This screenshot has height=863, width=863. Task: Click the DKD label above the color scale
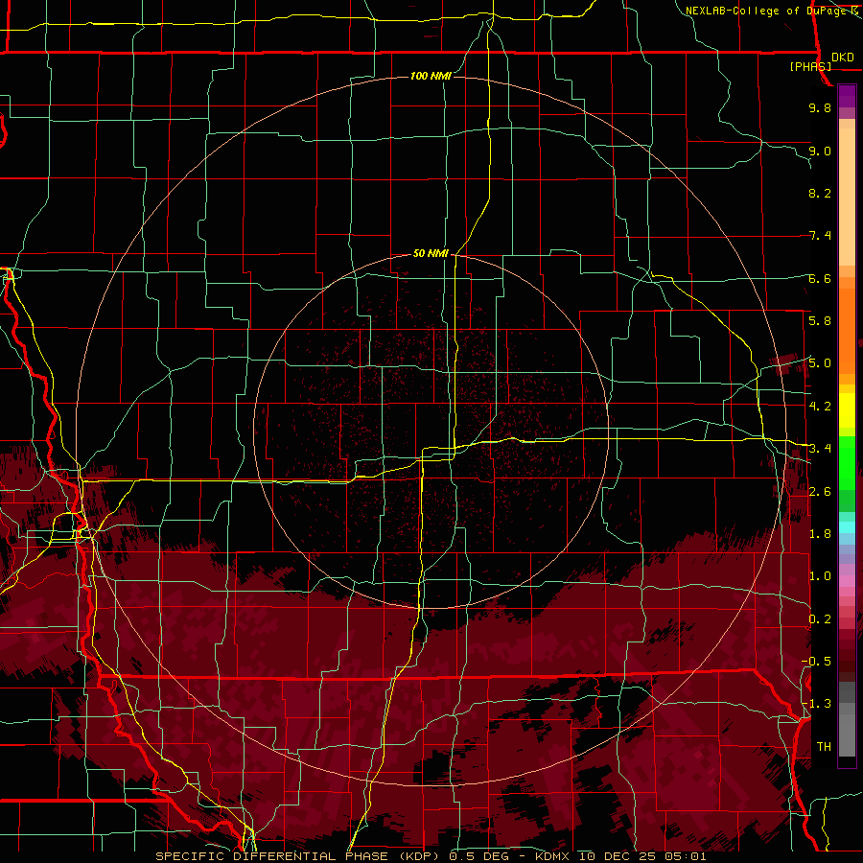click(x=843, y=58)
